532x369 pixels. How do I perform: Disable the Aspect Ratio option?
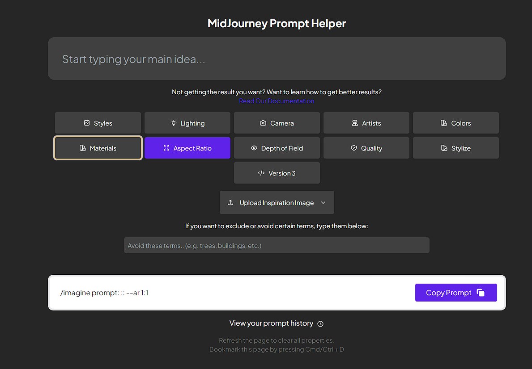(187, 148)
